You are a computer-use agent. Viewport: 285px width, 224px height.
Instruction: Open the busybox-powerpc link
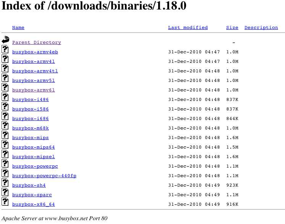[x=35, y=166]
